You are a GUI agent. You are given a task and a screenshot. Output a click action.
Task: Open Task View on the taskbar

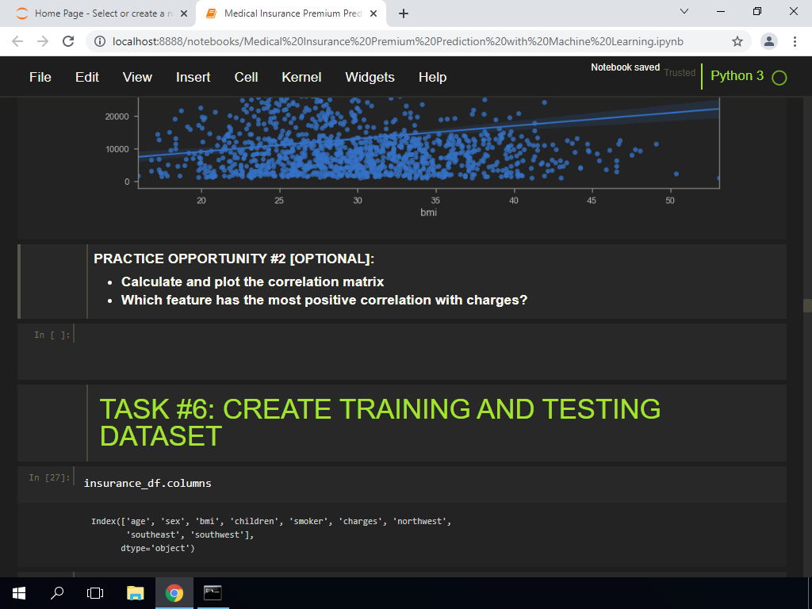(95, 593)
